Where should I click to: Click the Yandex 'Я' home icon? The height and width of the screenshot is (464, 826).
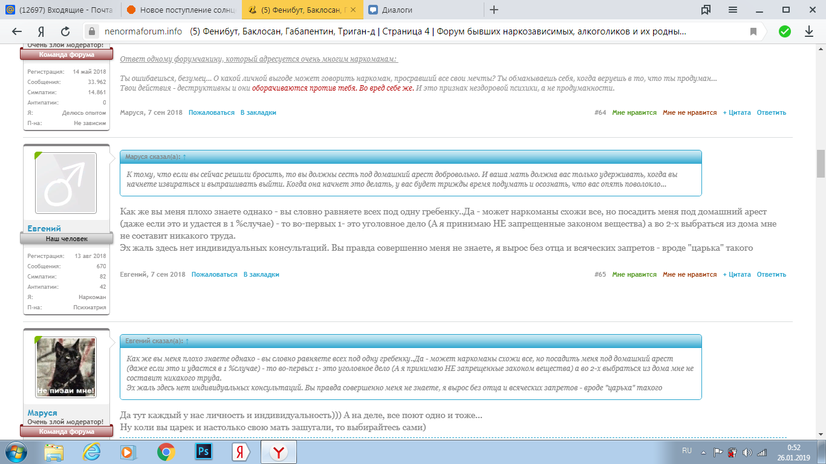pos(41,32)
